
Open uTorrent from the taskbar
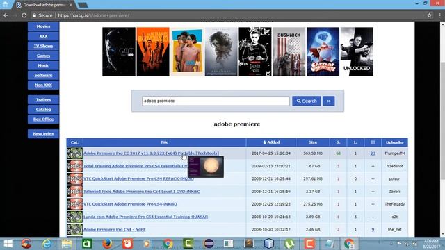click(289, 244)
